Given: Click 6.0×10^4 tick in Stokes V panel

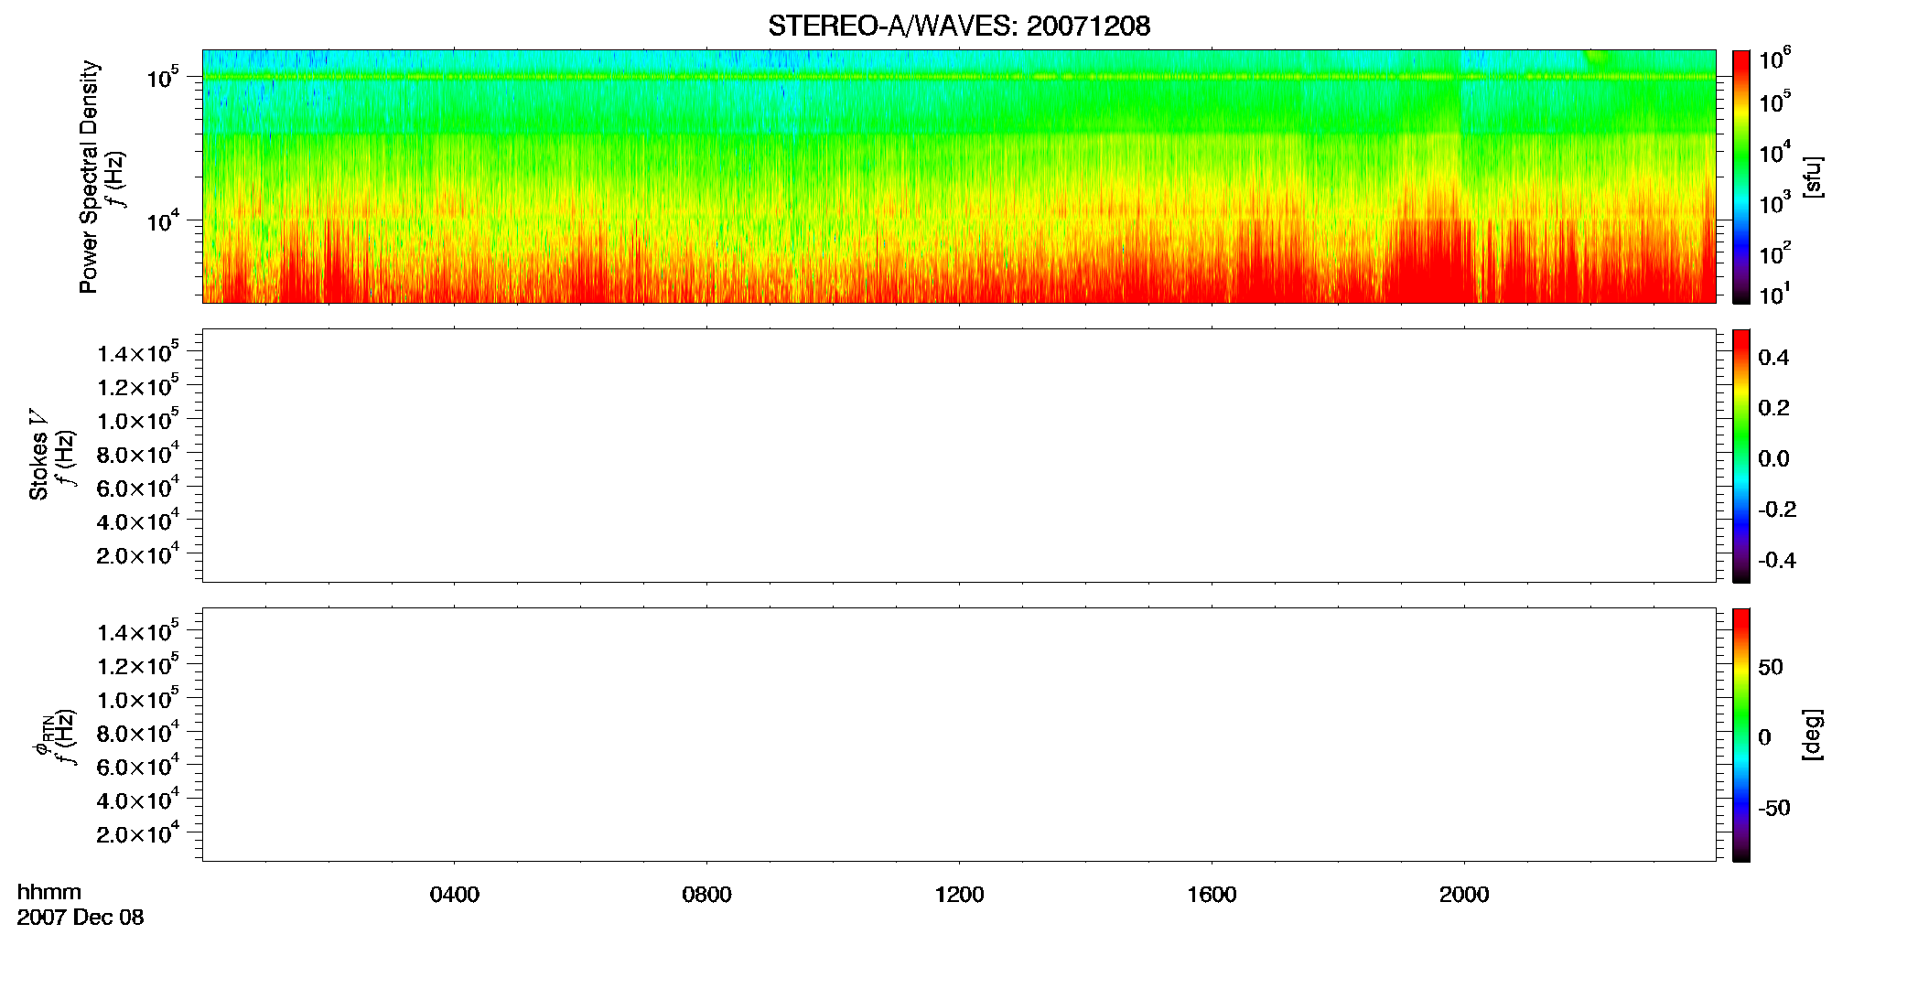Looking at the screenshot, I should (137, 488).
